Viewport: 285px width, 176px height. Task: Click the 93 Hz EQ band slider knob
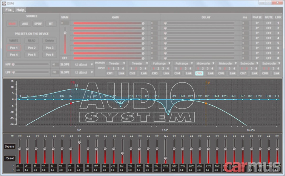point(79,142)
